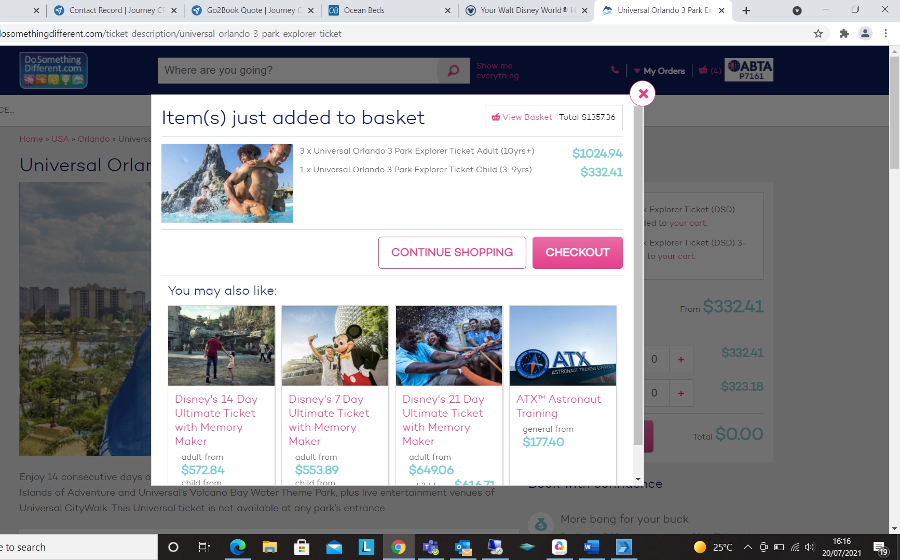Image resolution: width=900 pixels, height=560 pixels.
Task: Bookmark this page with the star icon
Action: (819, 34)
